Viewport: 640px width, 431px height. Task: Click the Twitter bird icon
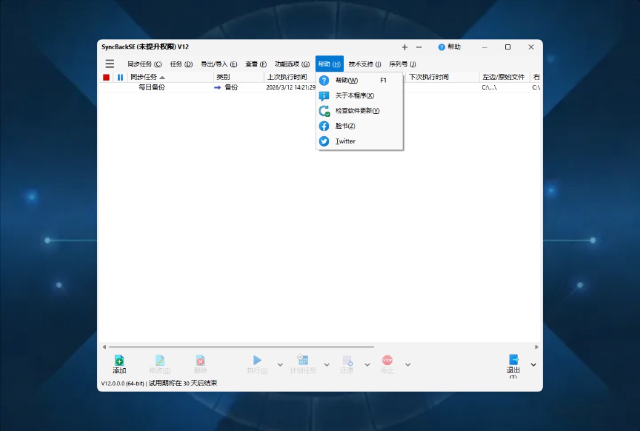pos(324,141)
